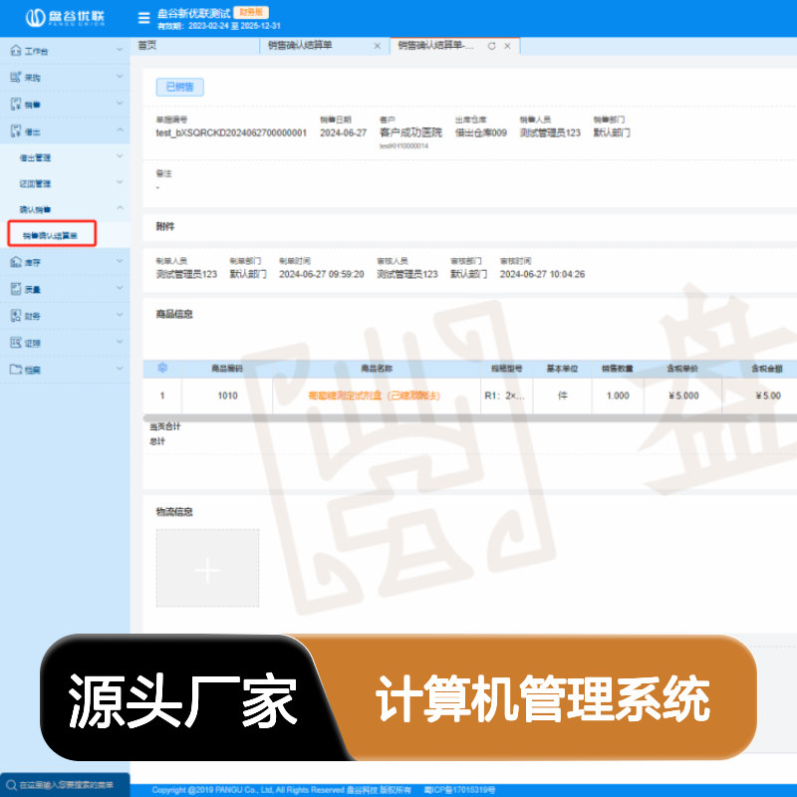This screenshot has width=797, height=797.
Task: Click the warehouse value 借出仓库009
Action: coord(481,133)
